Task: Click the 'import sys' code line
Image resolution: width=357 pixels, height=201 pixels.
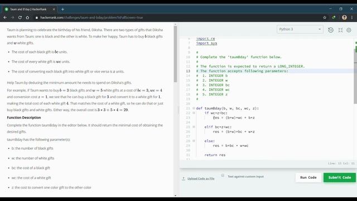Action: coord(206,43)
